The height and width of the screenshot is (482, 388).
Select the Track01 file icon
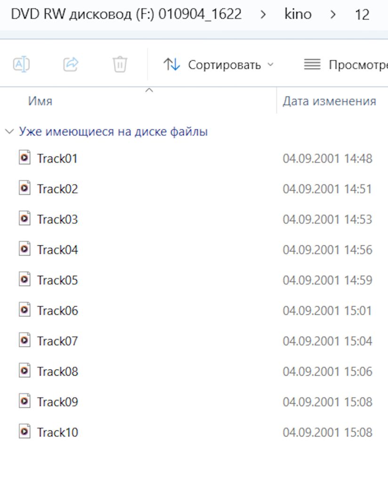[24, 158]
